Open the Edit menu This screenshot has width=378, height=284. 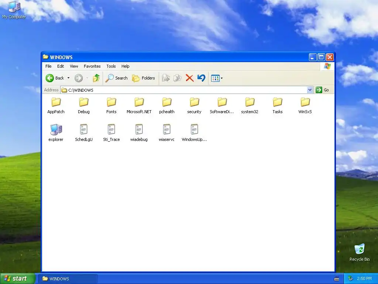click(x=61, y=66)
